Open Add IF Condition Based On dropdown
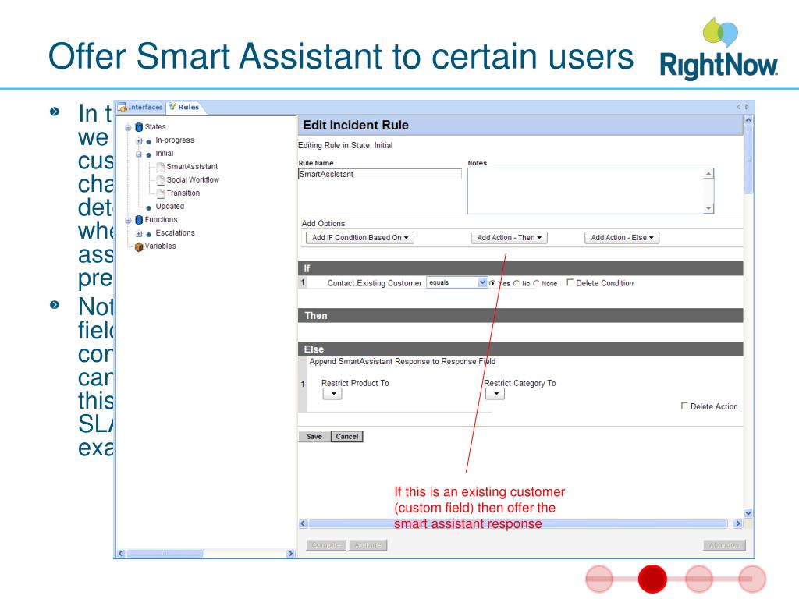 360,238
